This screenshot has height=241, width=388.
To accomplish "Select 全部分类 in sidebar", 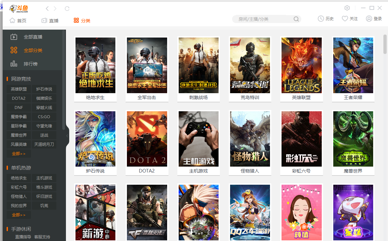I will [x=33, y=50].
